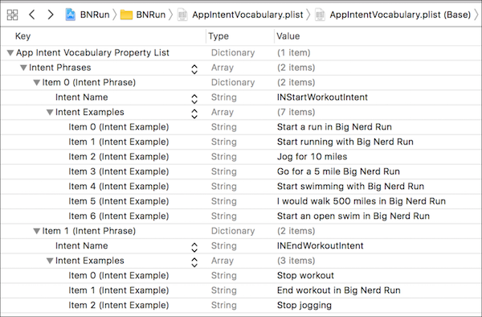This screenshot has width=482, height=317.
Task: Click the Value column header
Action: tap(288, 36)
